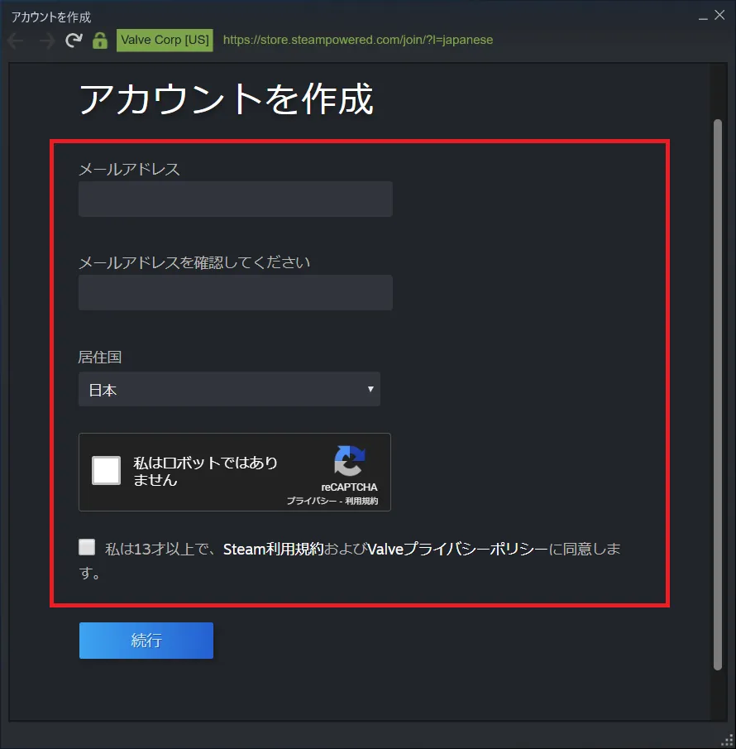Click the browser back arrow
Viewport: 736px width, 749px height.
pyautogui.click(x=16, y=41)
